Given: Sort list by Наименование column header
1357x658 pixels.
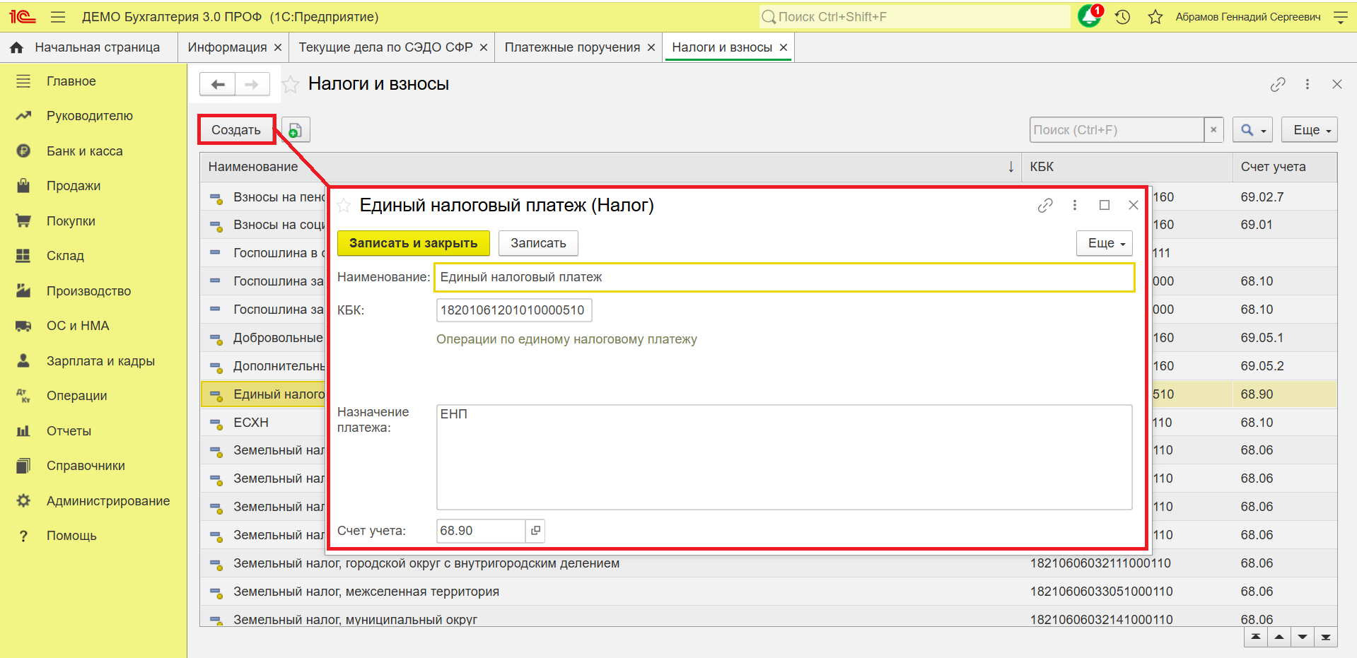Looking at the screenshot, I should click(x=611, y=167).
